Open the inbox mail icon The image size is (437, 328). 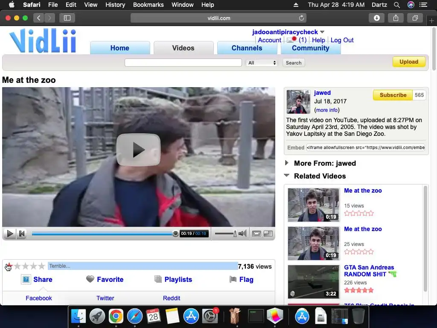(x=291, y=40)
